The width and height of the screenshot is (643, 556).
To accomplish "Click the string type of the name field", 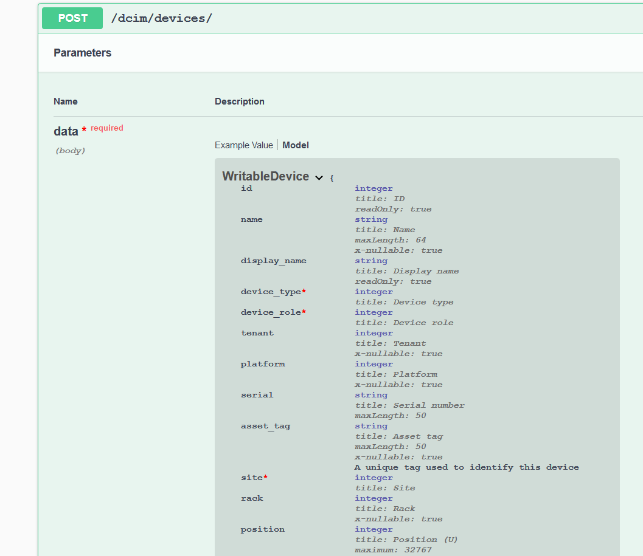I will 370,219.
